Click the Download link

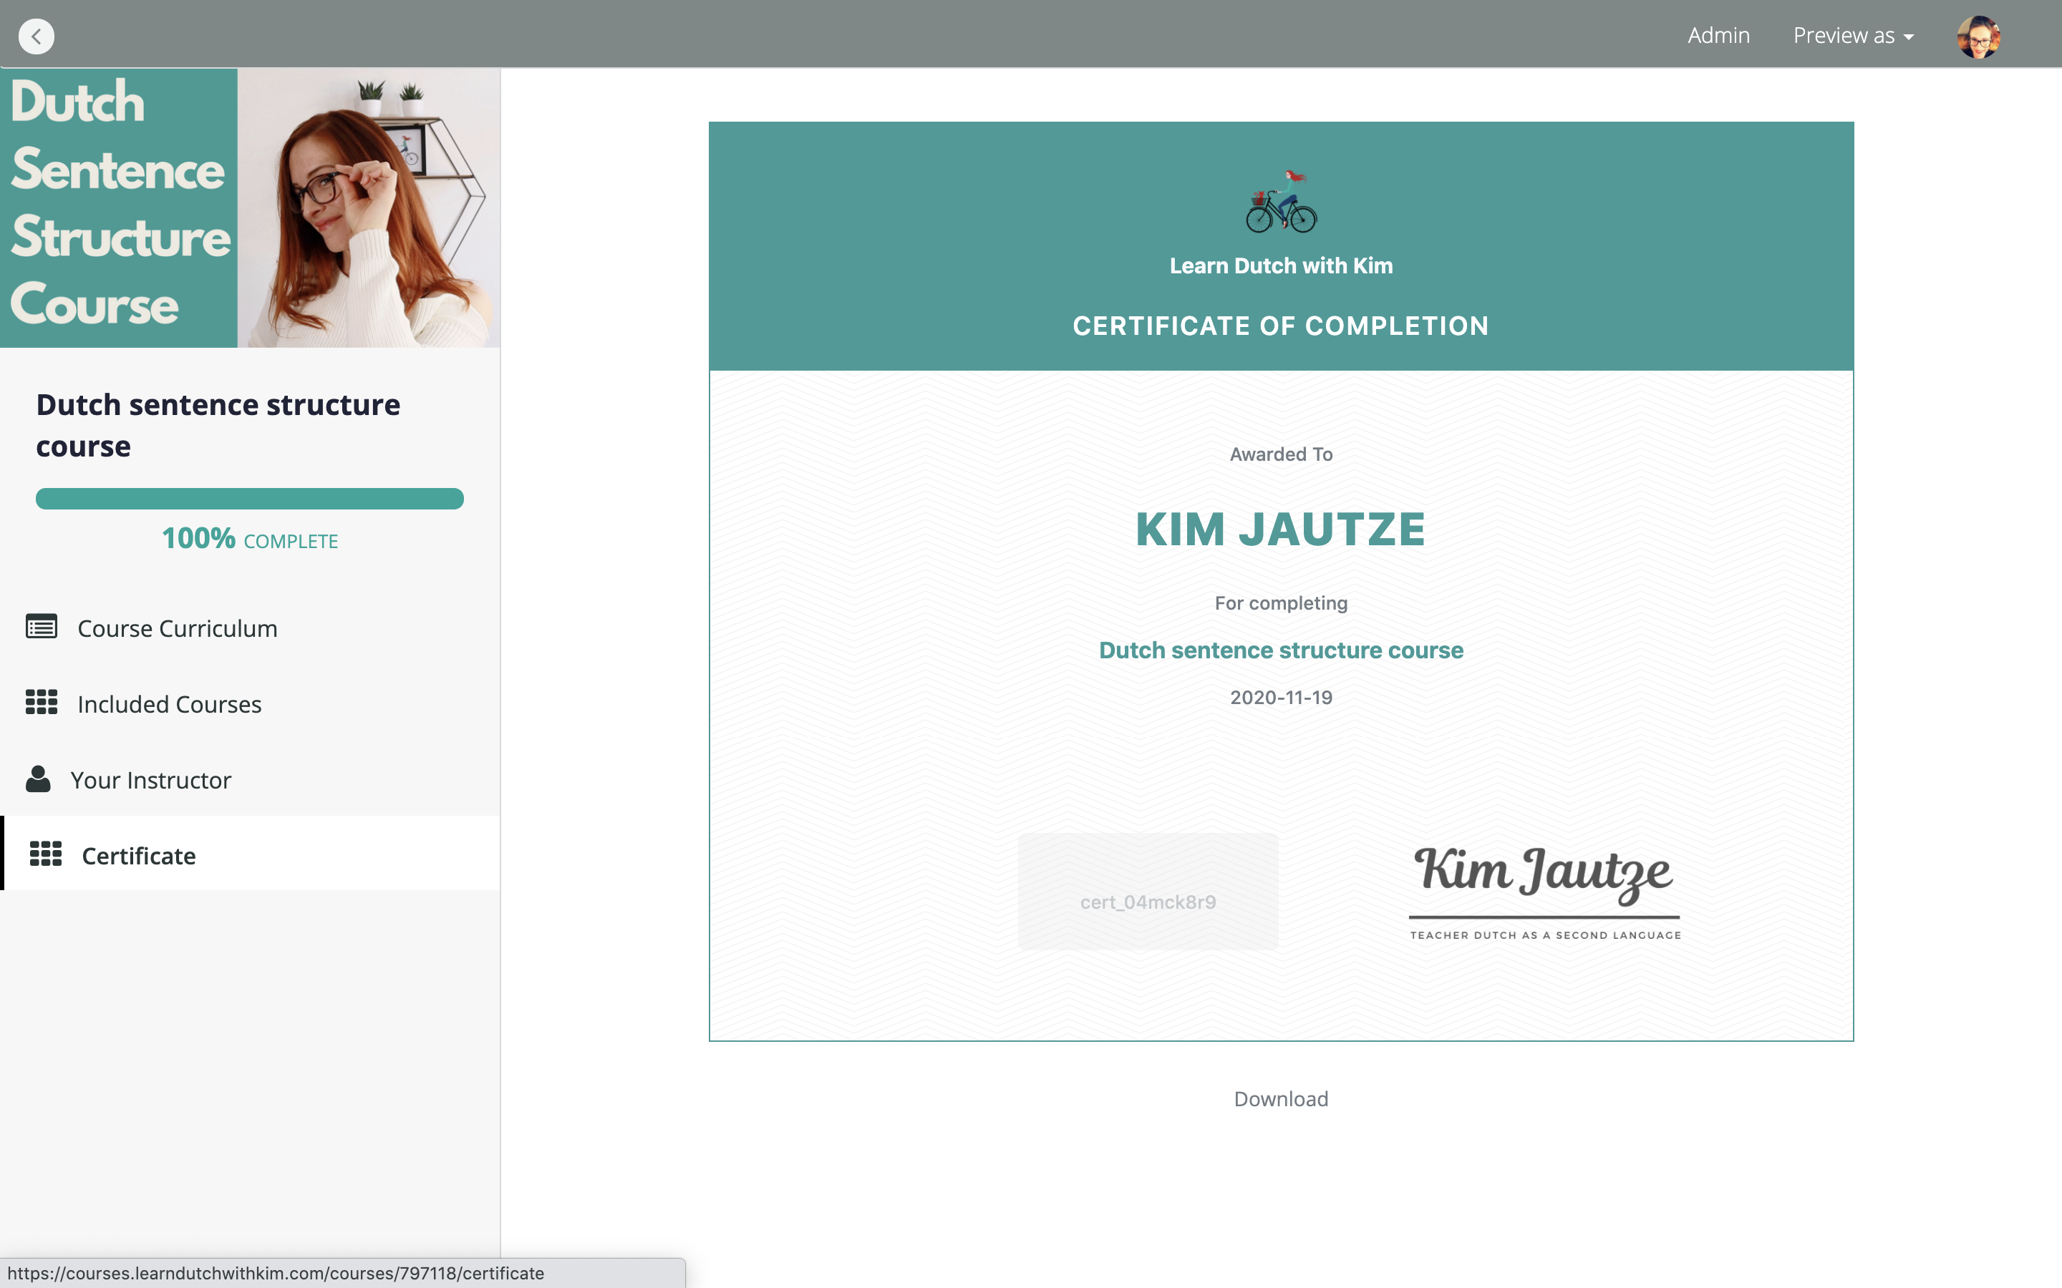coord(1281,1099)
